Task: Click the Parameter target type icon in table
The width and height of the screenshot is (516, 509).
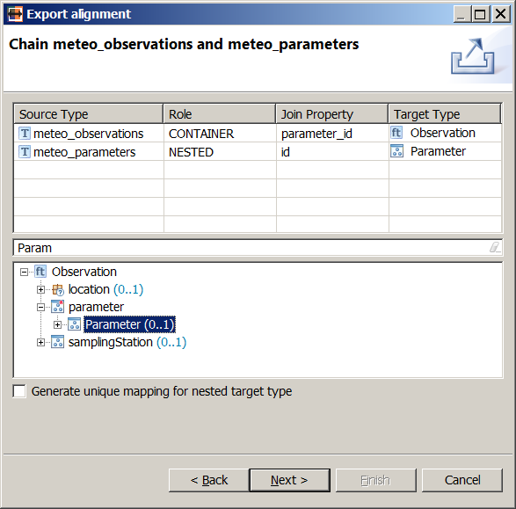Action: [x=396, y=151]
